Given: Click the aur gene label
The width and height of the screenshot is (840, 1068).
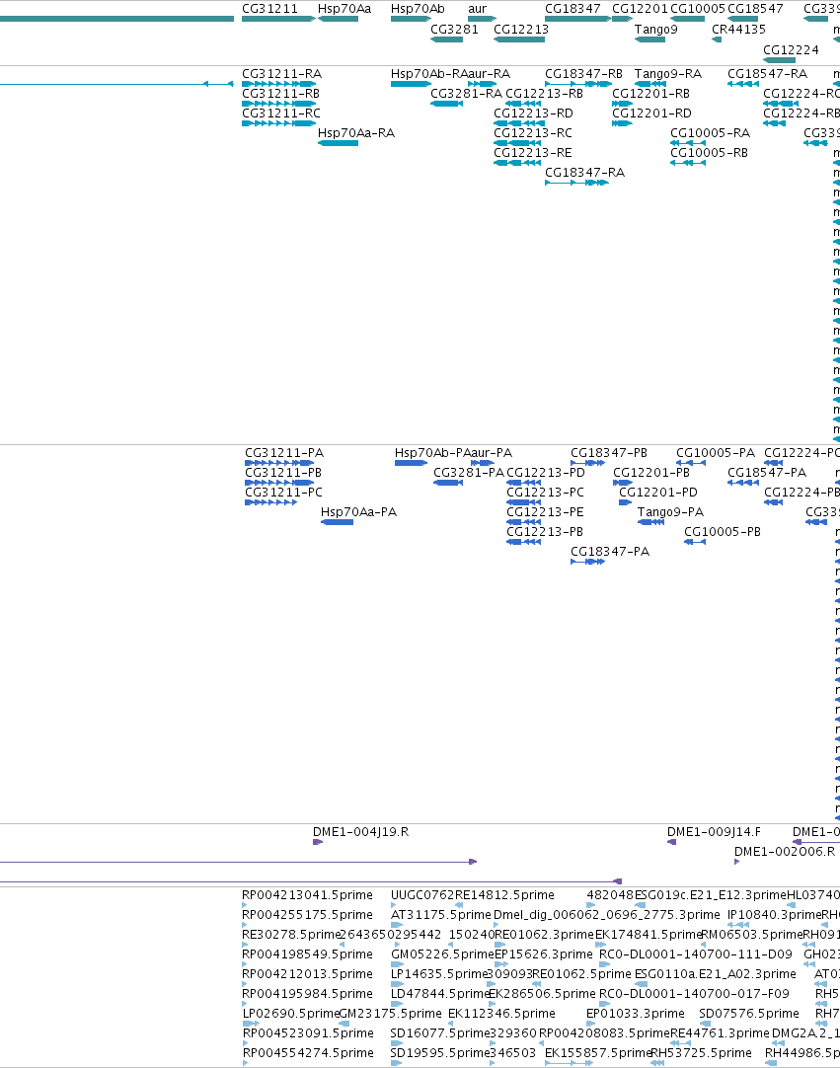Looking at the screenshot, I should coord(478,9).
